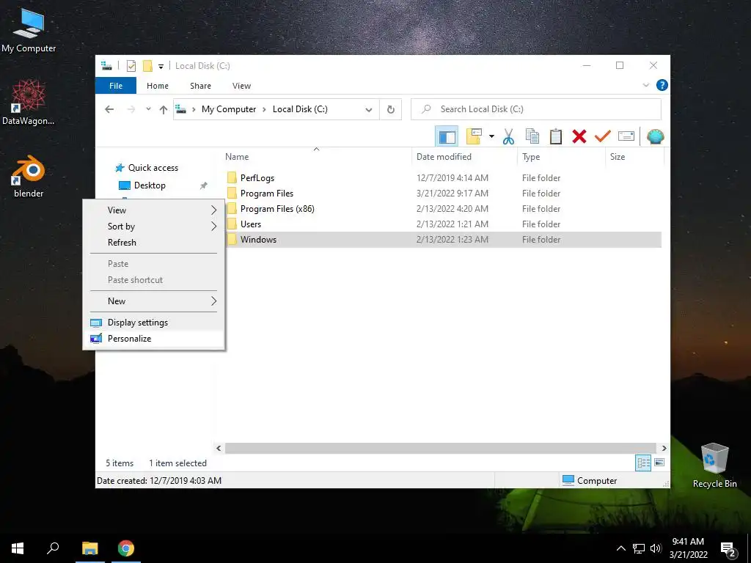Click the Copy documents icon
This screenshot has width=751, height=563.
[532, 136]
